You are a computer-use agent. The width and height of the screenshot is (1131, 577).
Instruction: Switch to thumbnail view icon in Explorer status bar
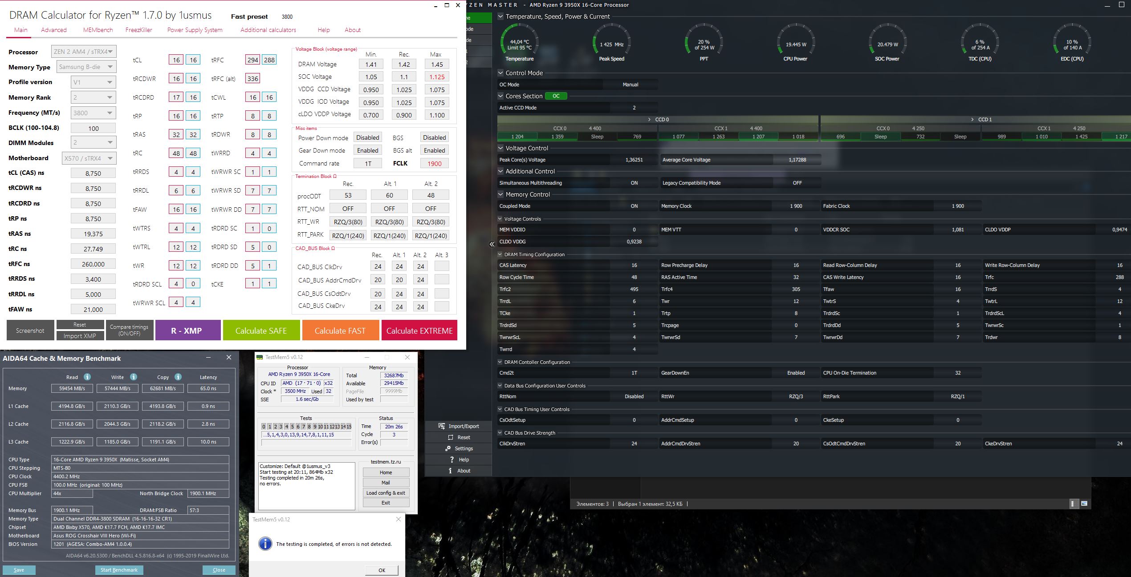pos(1084,504)
